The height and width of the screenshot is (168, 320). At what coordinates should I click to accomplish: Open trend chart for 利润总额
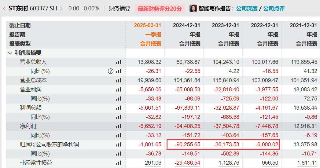pos(118,108)
